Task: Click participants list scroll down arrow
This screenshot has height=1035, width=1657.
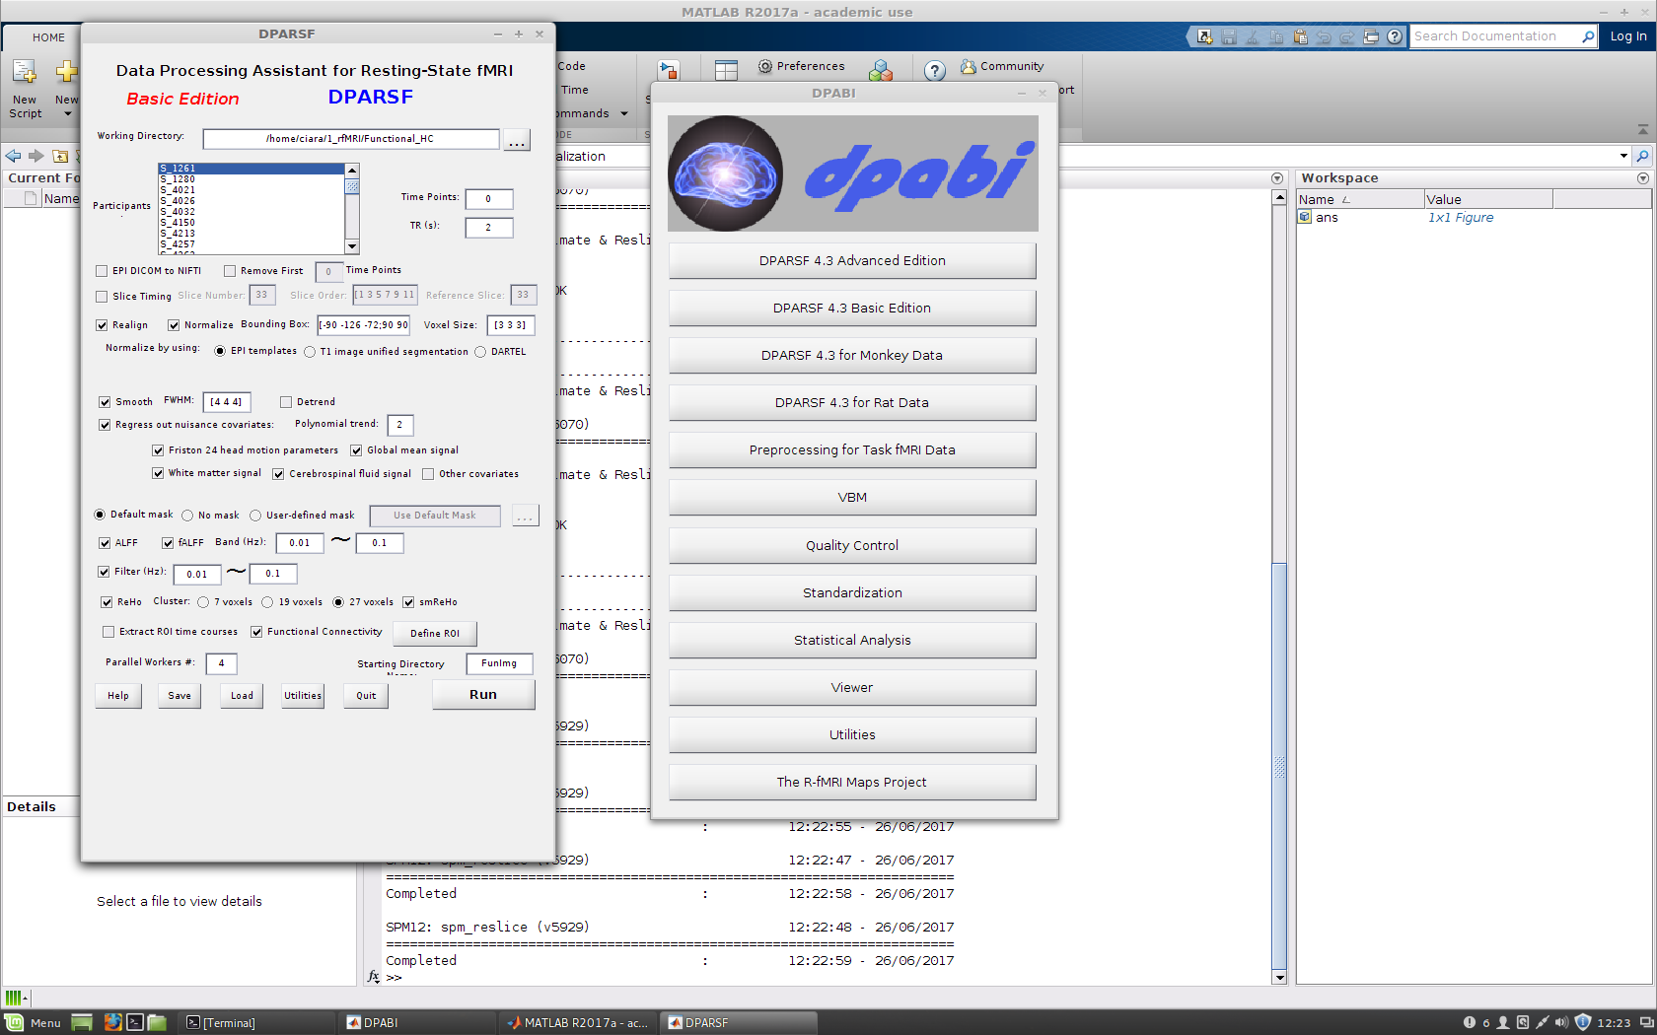Action: pyautogui.click(x=352, y=247)
